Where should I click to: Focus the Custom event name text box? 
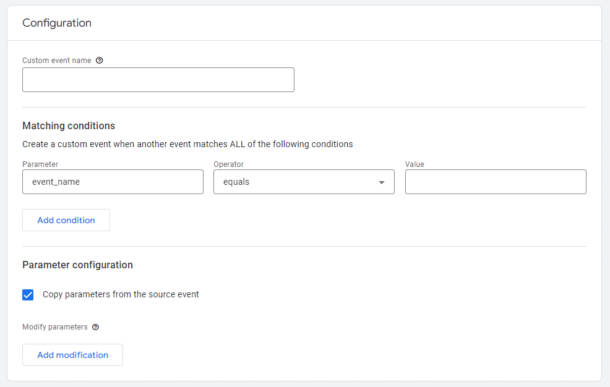(x=158, y=80)
